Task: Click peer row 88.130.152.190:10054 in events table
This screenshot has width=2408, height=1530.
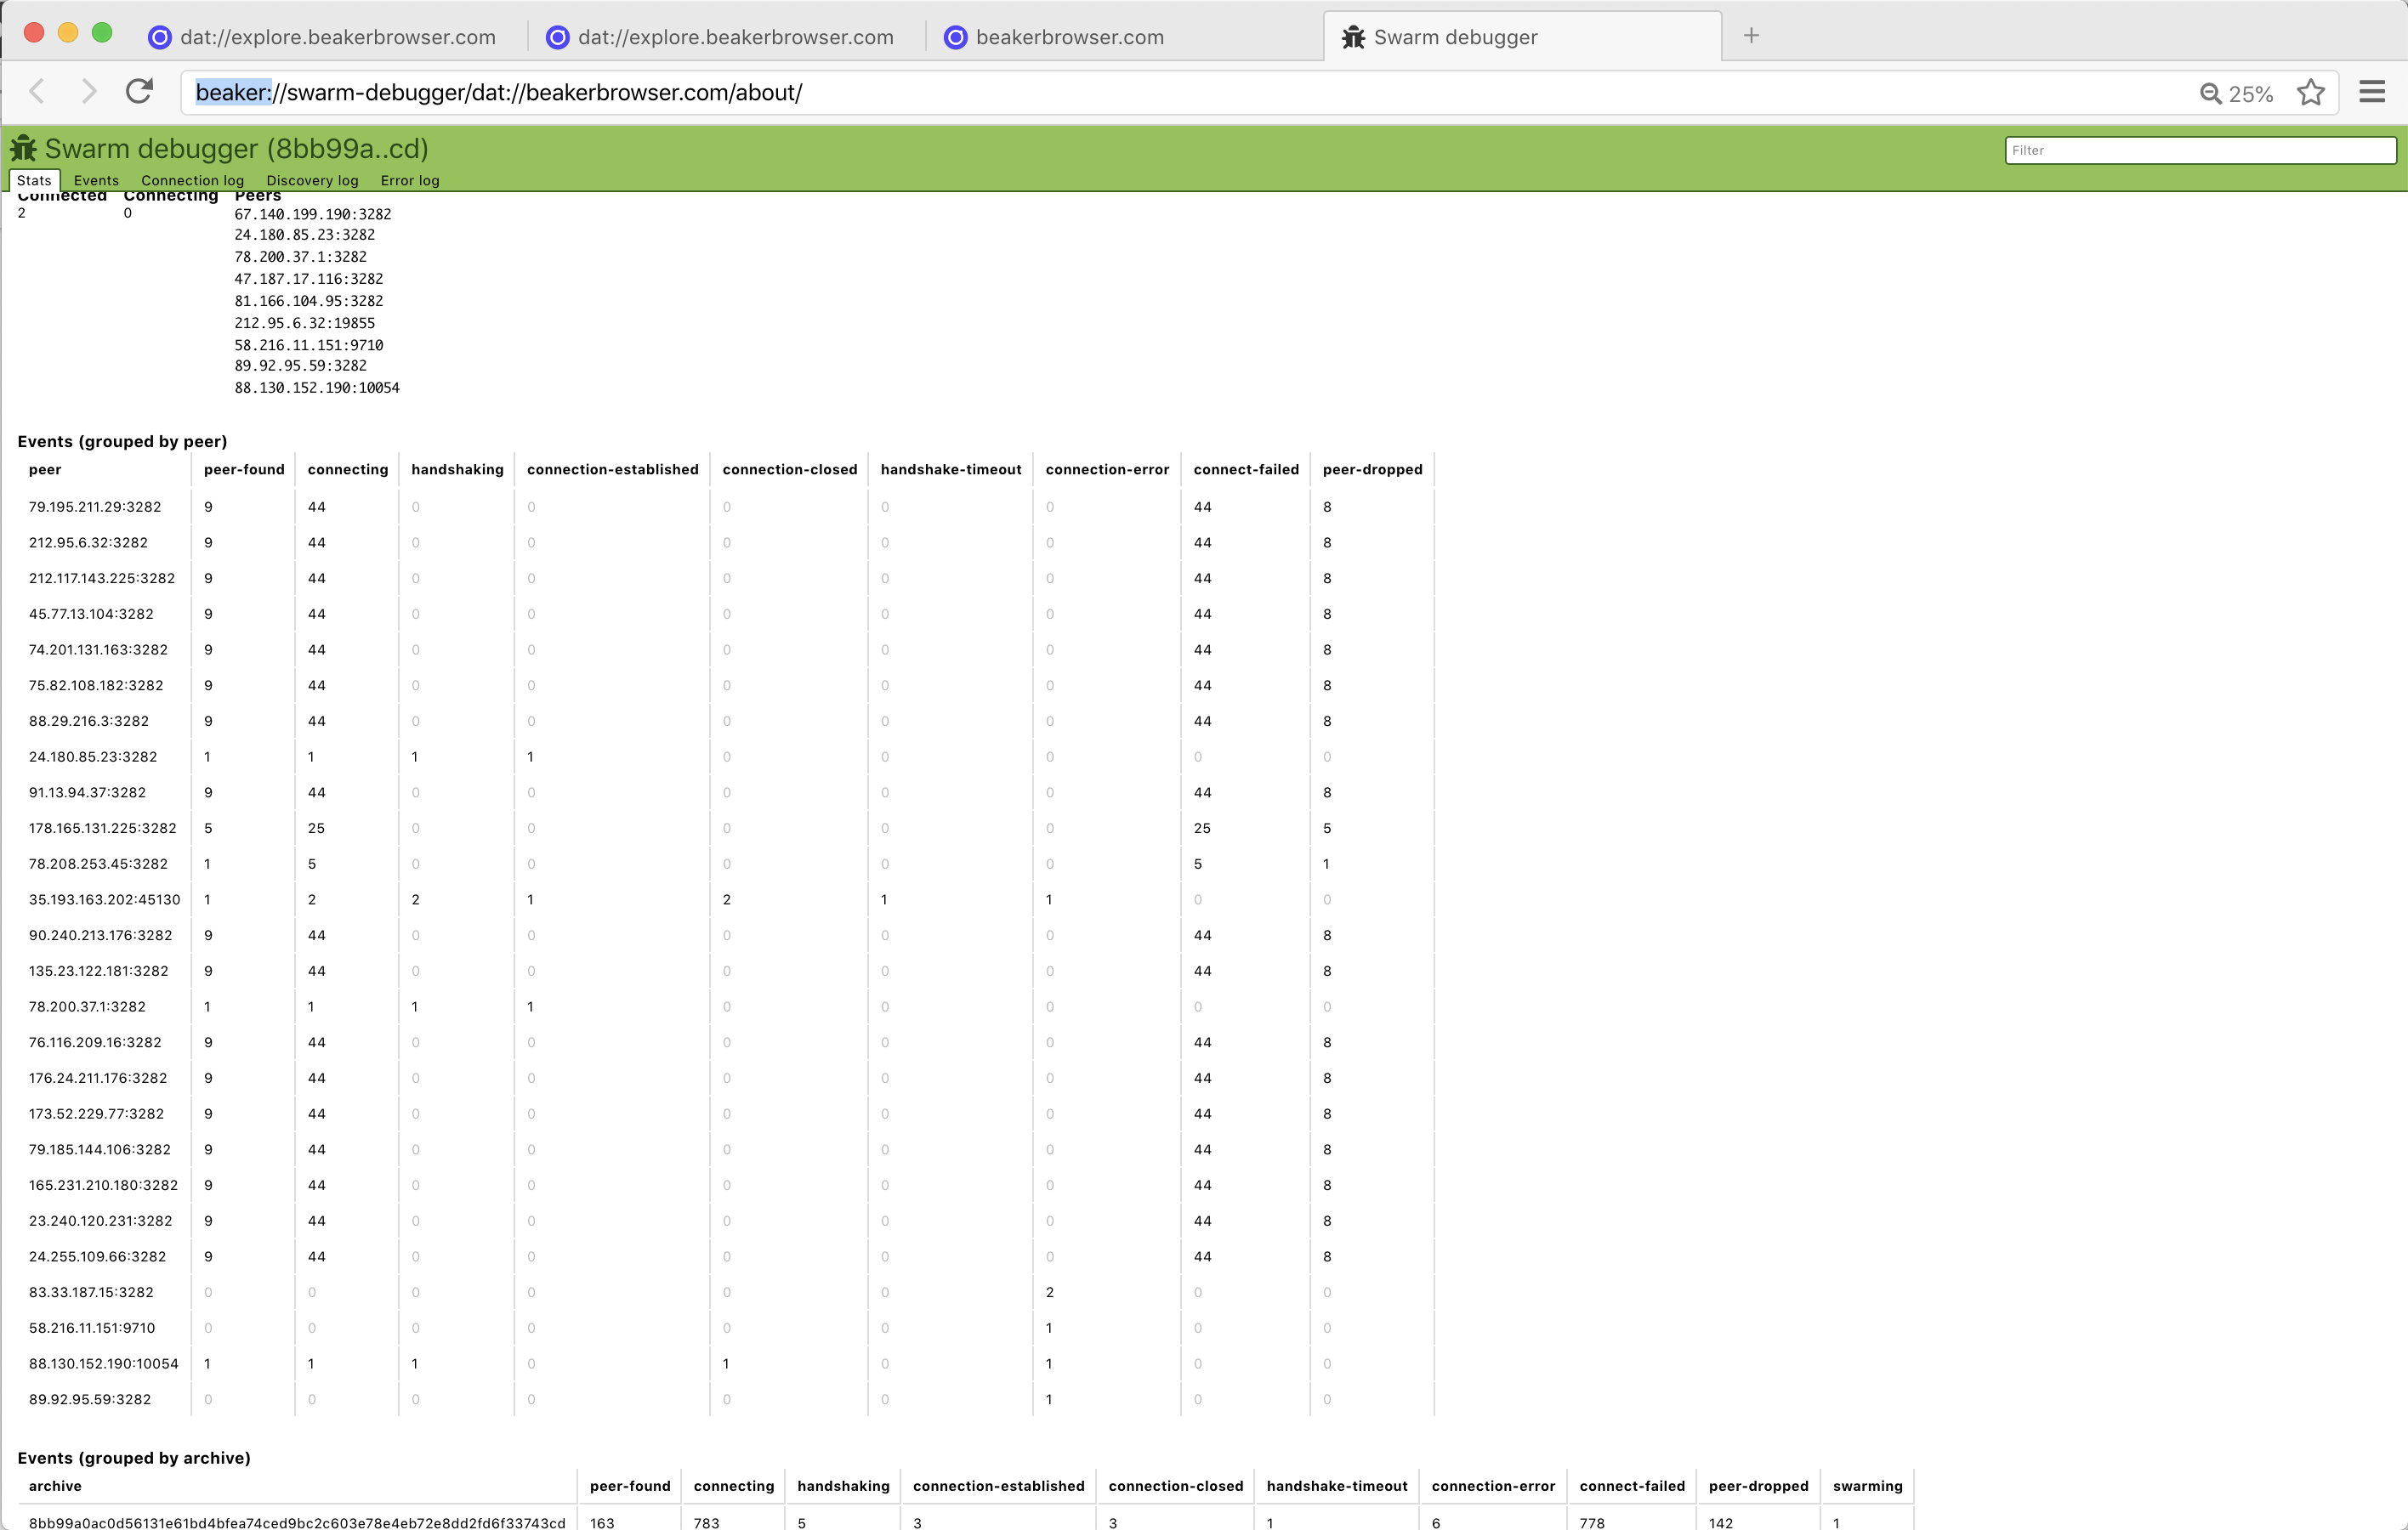Action: [725, 1364]
